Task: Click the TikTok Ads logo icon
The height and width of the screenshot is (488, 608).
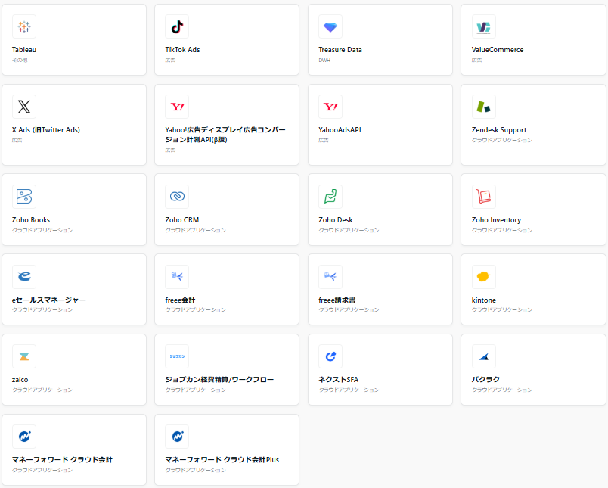Action: [x=177, y=26]
